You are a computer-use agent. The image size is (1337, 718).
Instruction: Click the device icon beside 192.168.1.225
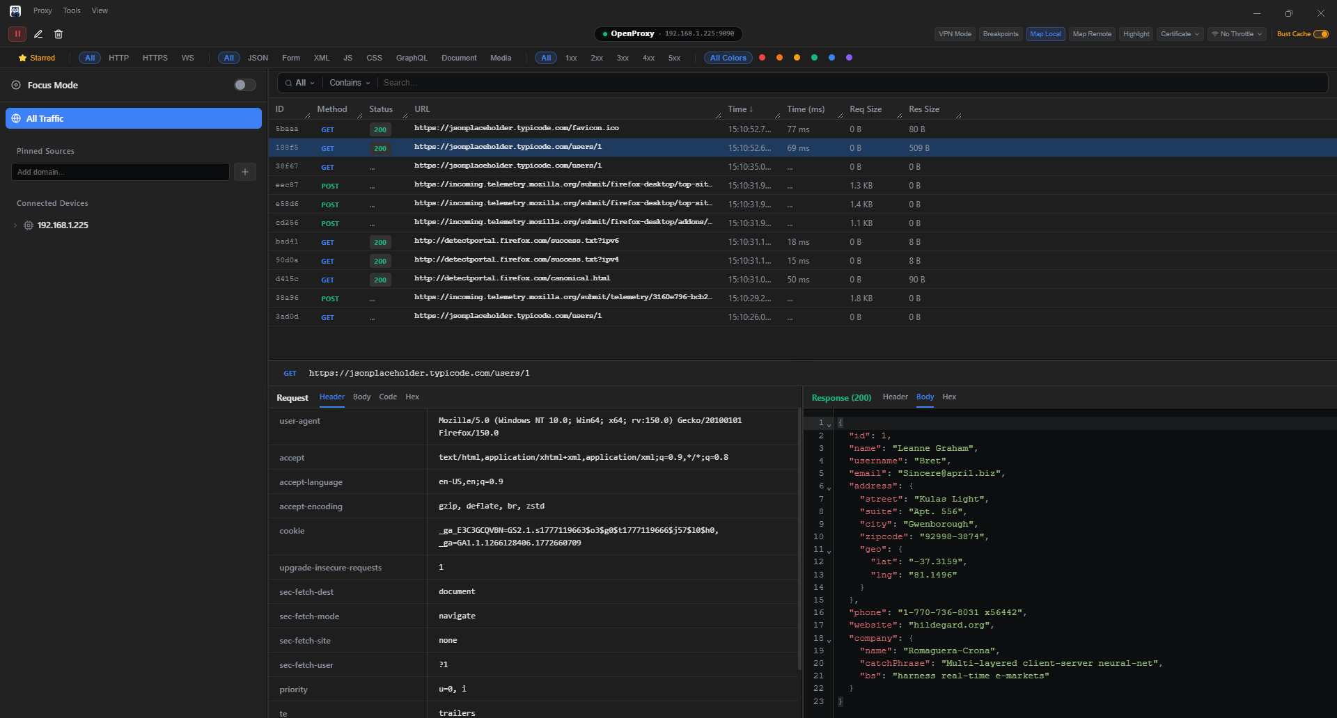coord(29,225)
